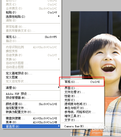Open 性能(E)... preferences
This screenshot has height=137, width=121.
pos(82,96)
